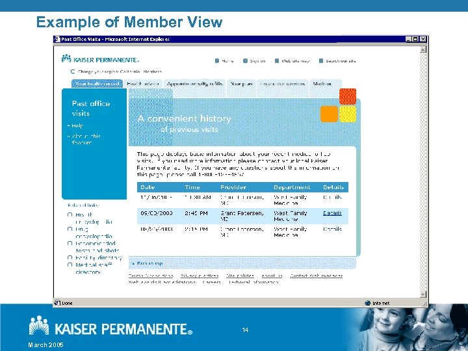Close the Past Office Visits window

[x=423, y=39]
